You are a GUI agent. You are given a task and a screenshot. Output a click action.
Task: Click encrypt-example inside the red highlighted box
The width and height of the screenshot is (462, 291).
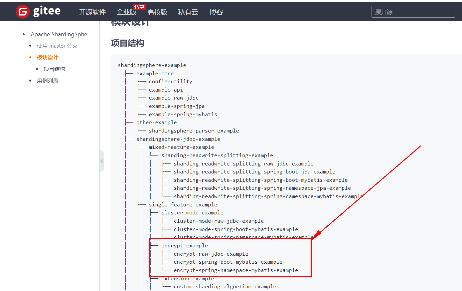pyautogui.click(x=184, y=245)
